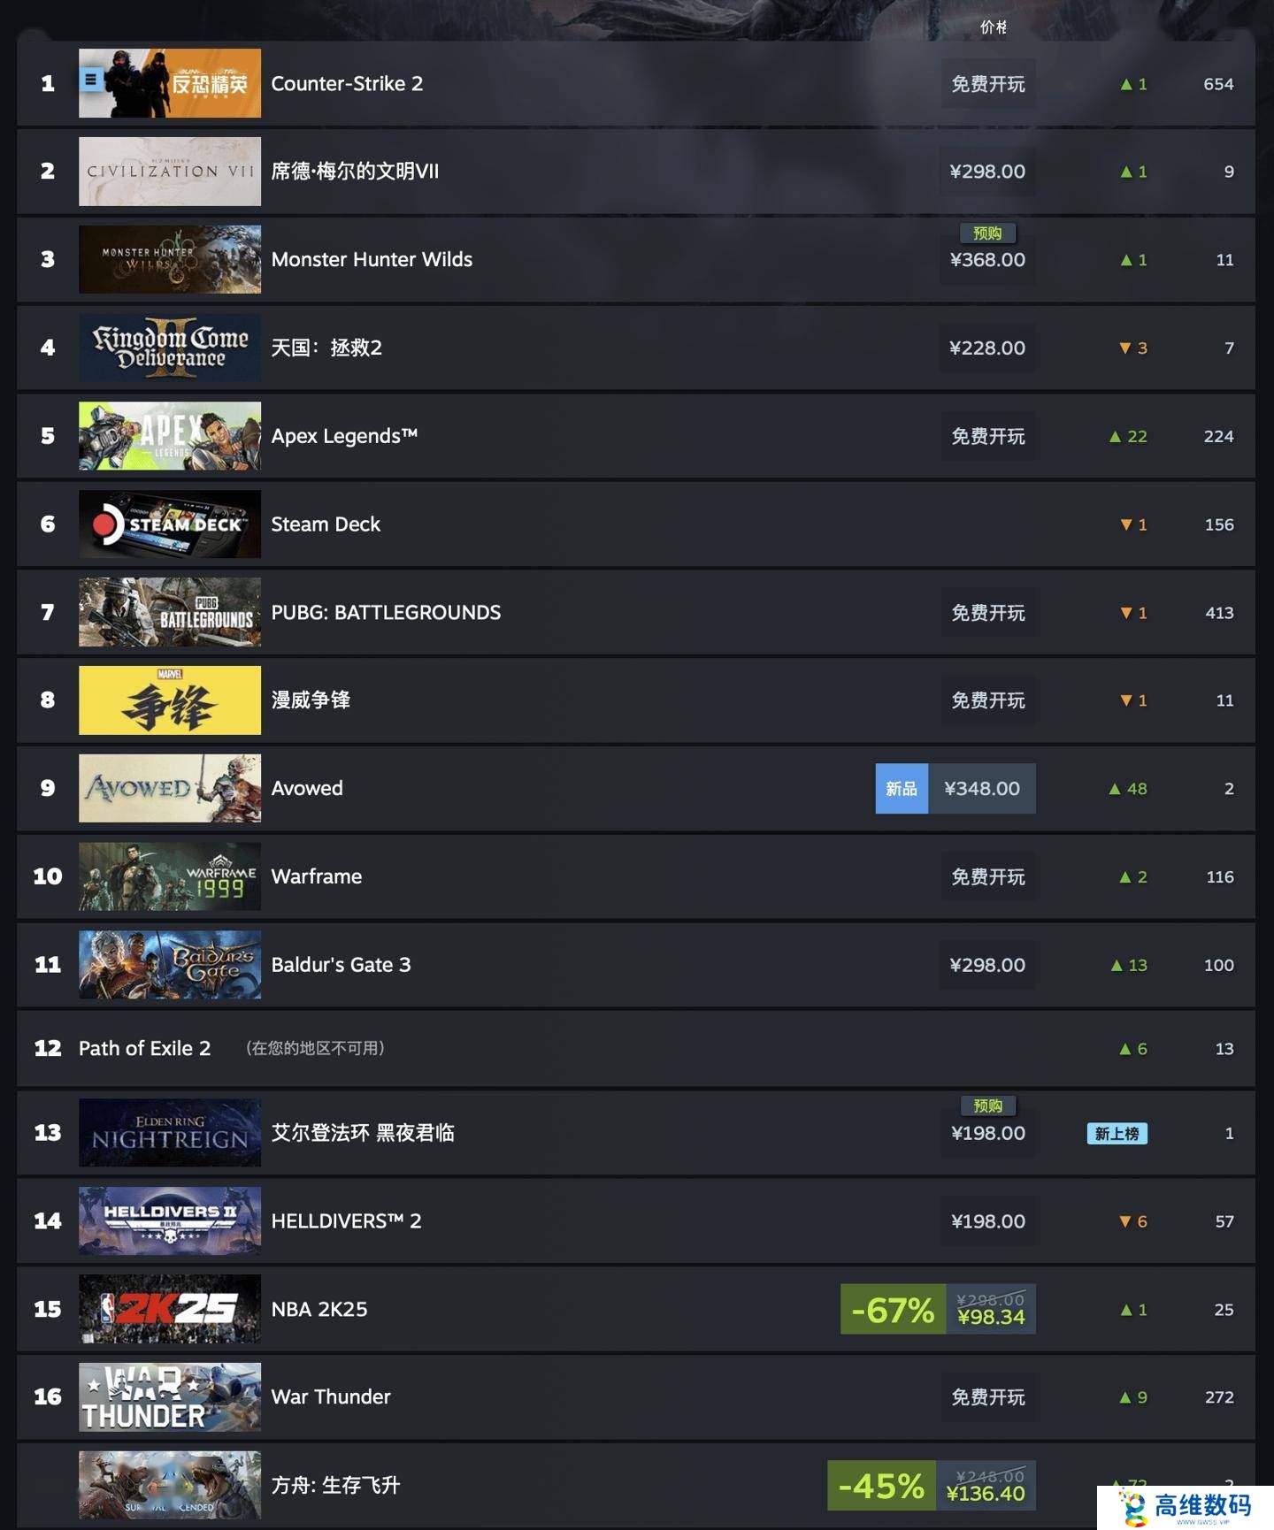Open the yellow 漫威争锋 Marvel thumbnail
1274x1530 pixels.
point(170,700)
